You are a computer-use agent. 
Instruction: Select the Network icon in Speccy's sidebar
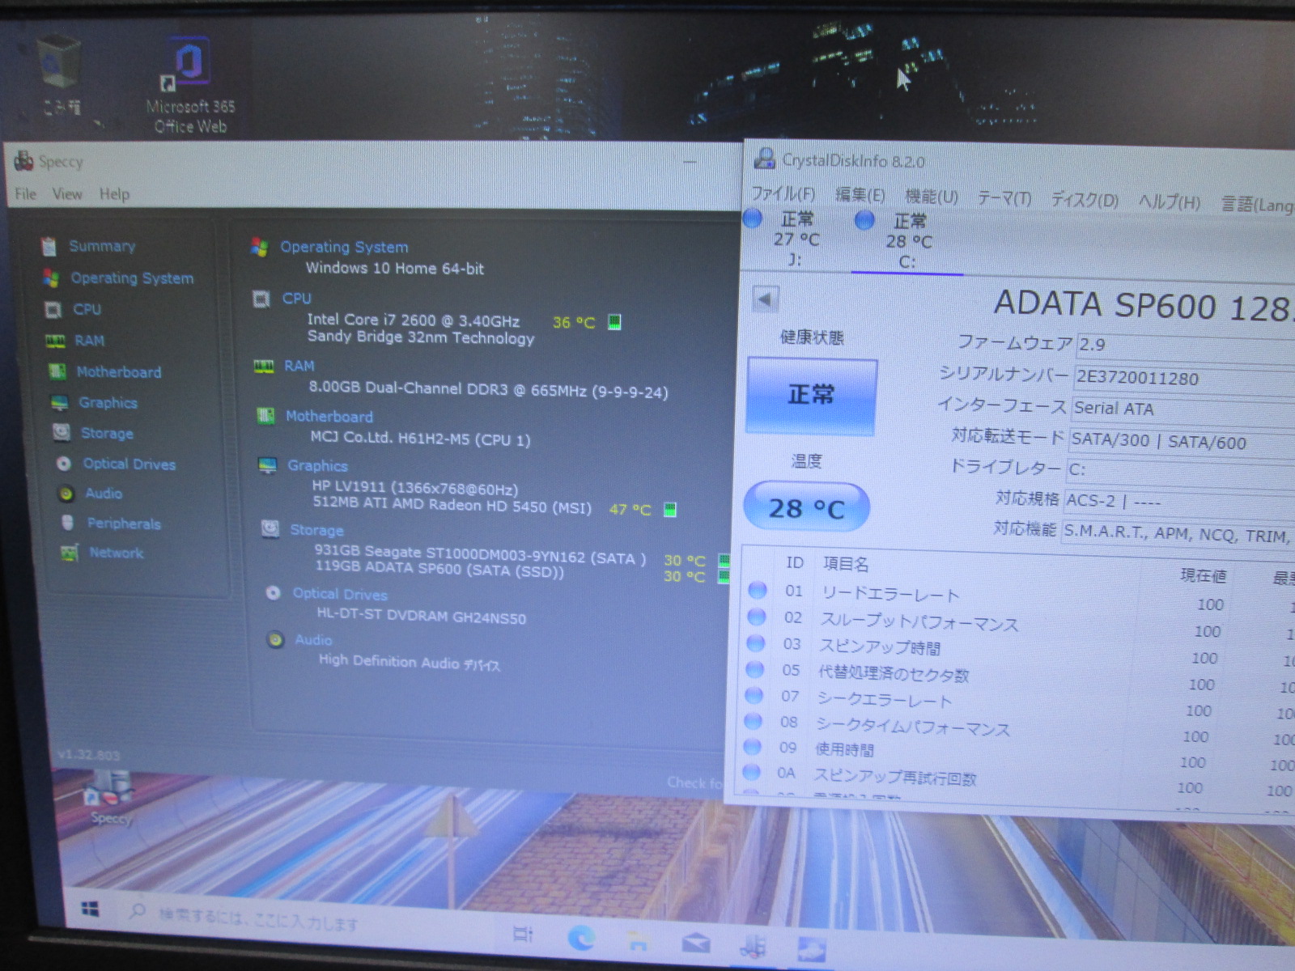[x=70, y=553]
